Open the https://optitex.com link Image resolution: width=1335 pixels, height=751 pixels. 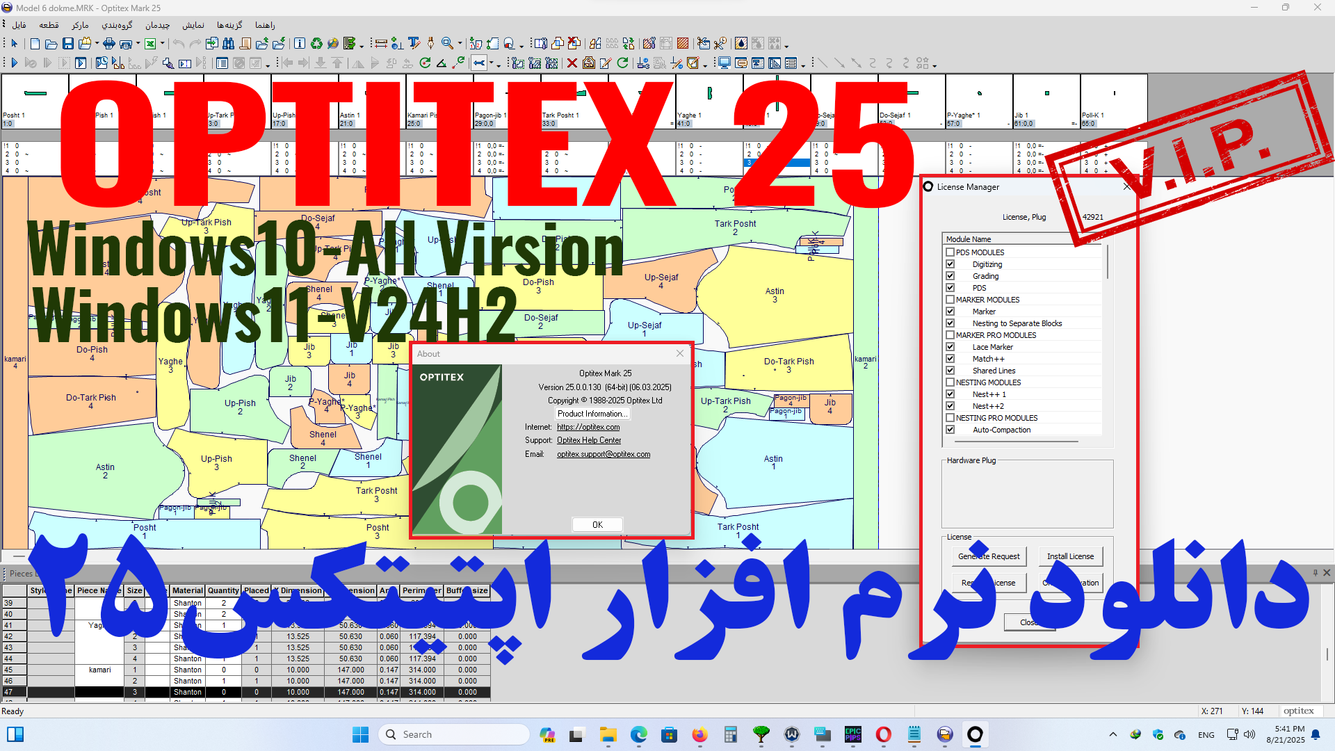[x=589, y=427]
